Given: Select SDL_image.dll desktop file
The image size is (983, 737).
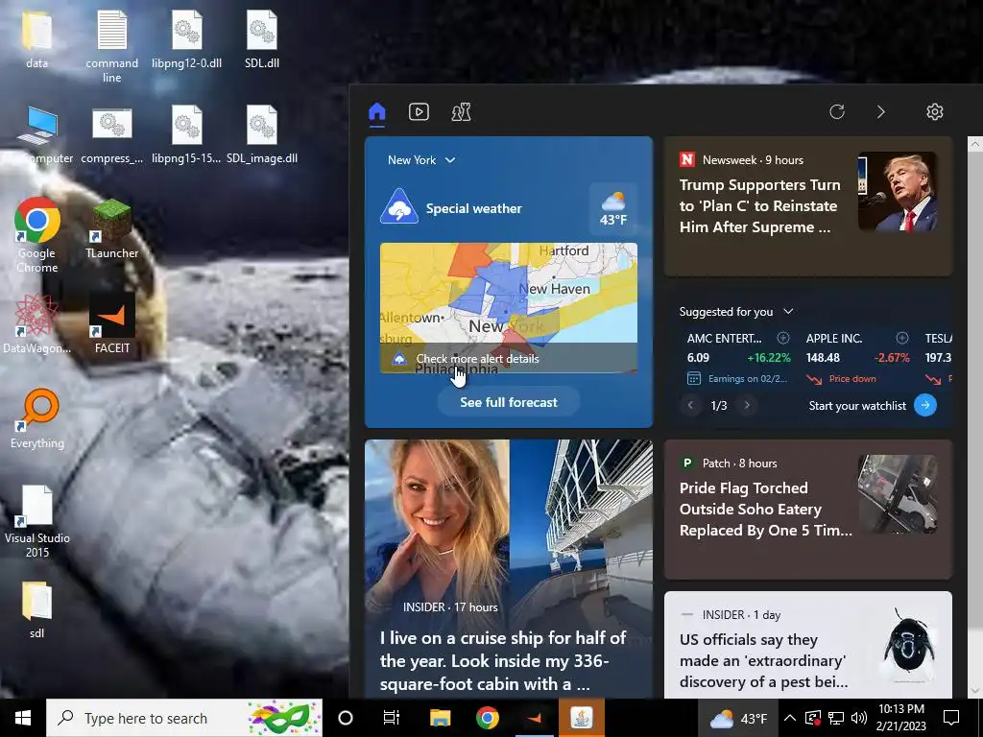Looking at the screenshot, I should click(262, 134).
